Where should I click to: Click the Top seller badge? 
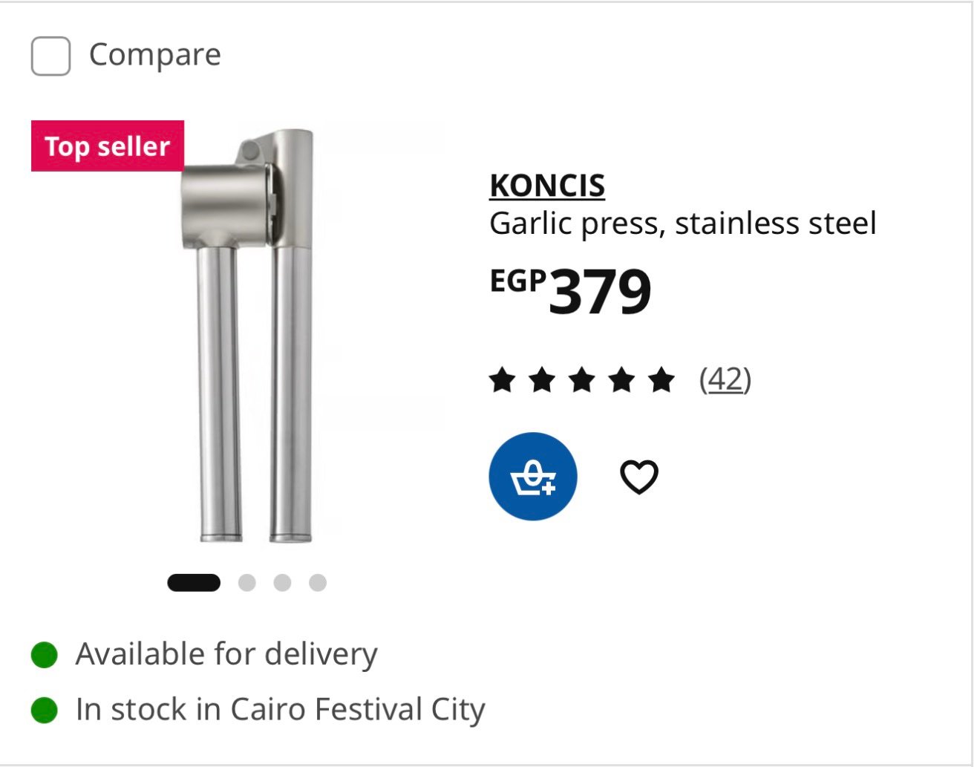(x=108, y=146)
